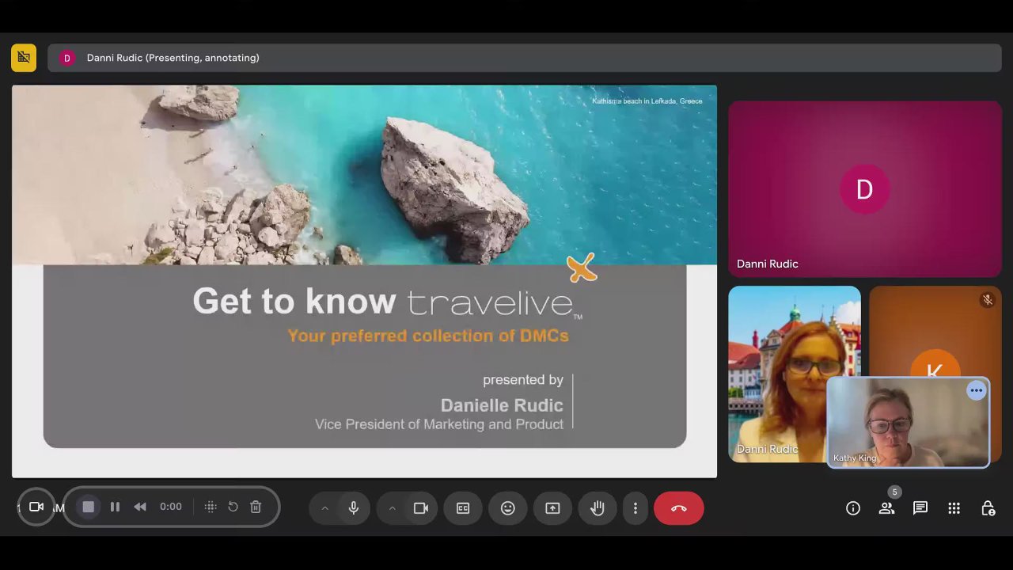Click the yellow presentation-off icon at top left
The width and height of the screenshot is (1013, 570).
point(24,58)
